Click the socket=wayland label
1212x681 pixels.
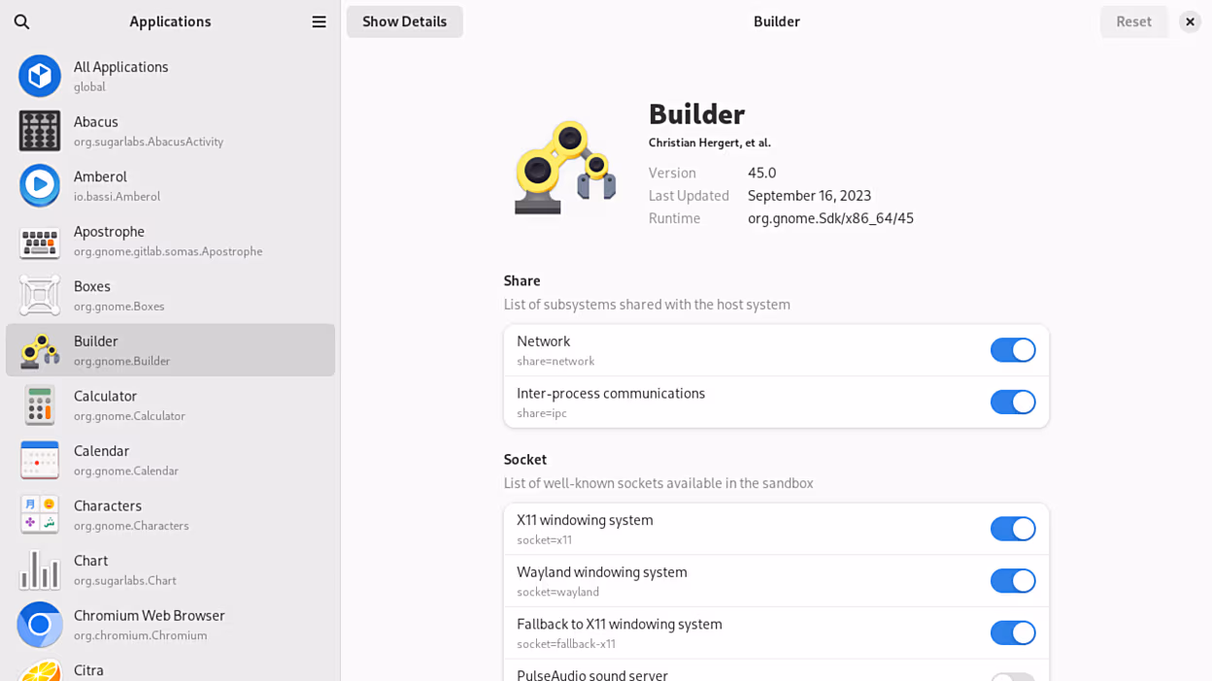point(557,592)
